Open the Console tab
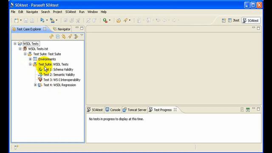 (113, 110)
